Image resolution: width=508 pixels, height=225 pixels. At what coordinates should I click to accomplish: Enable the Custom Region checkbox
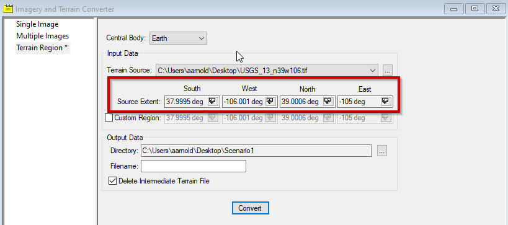tap(109, 118)
